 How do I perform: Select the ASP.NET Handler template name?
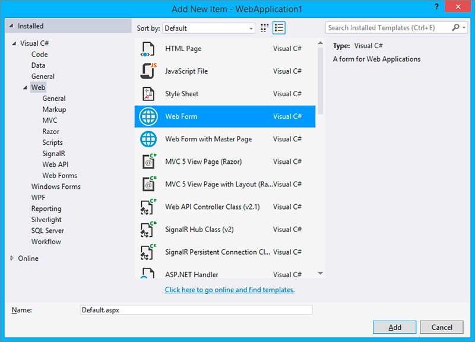pos(191,274)
